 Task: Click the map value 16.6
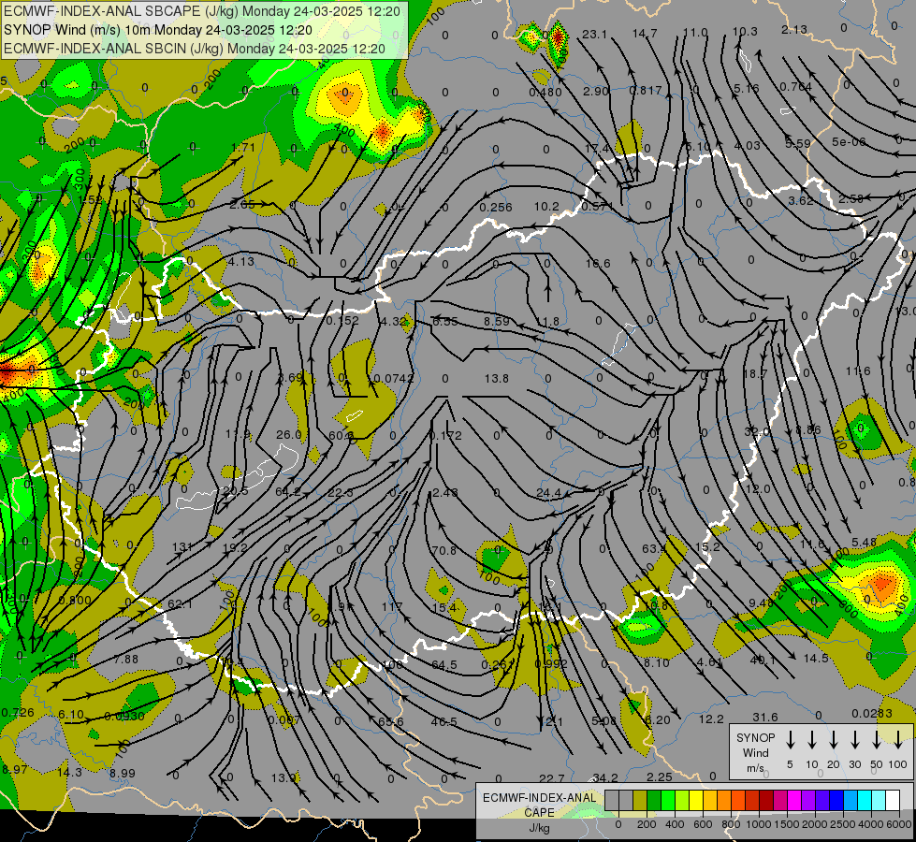598,264
